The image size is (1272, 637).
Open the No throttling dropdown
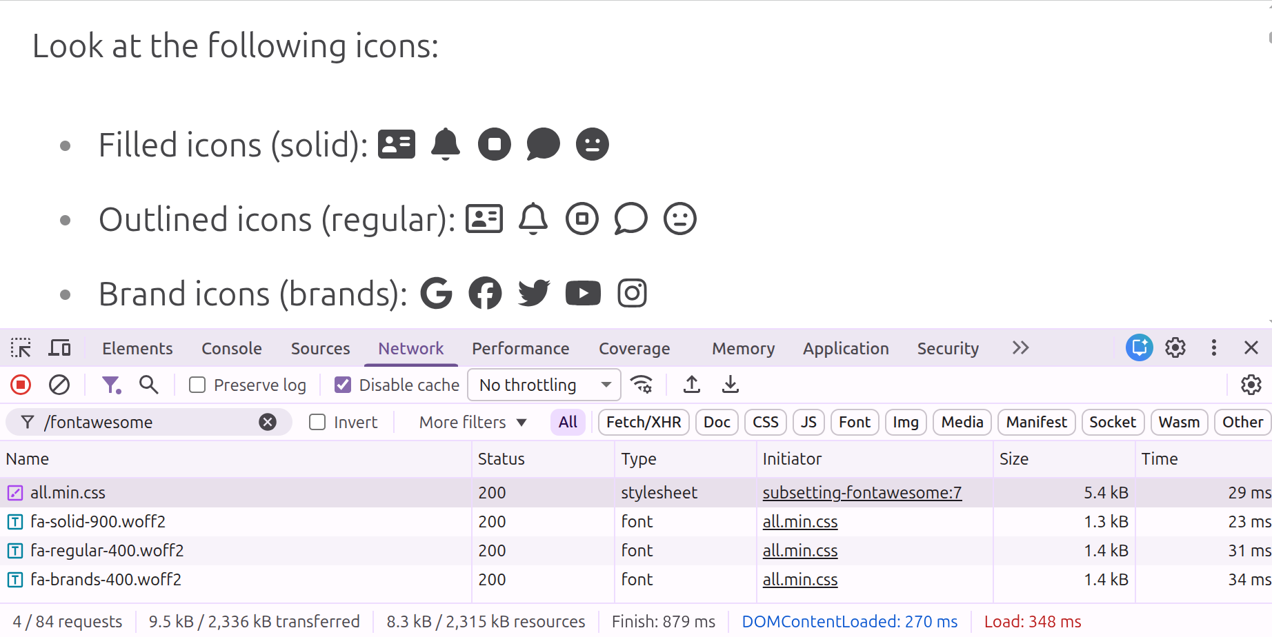544,385
